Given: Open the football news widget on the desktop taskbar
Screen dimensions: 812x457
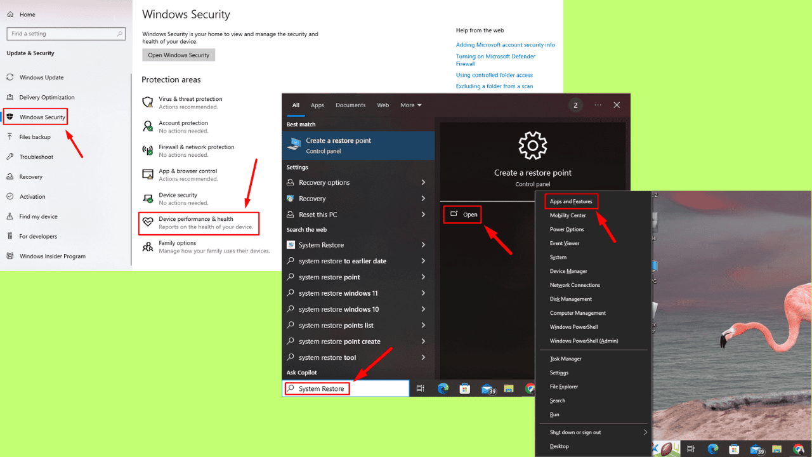Looking at the screenshot, I should [667, 449].
